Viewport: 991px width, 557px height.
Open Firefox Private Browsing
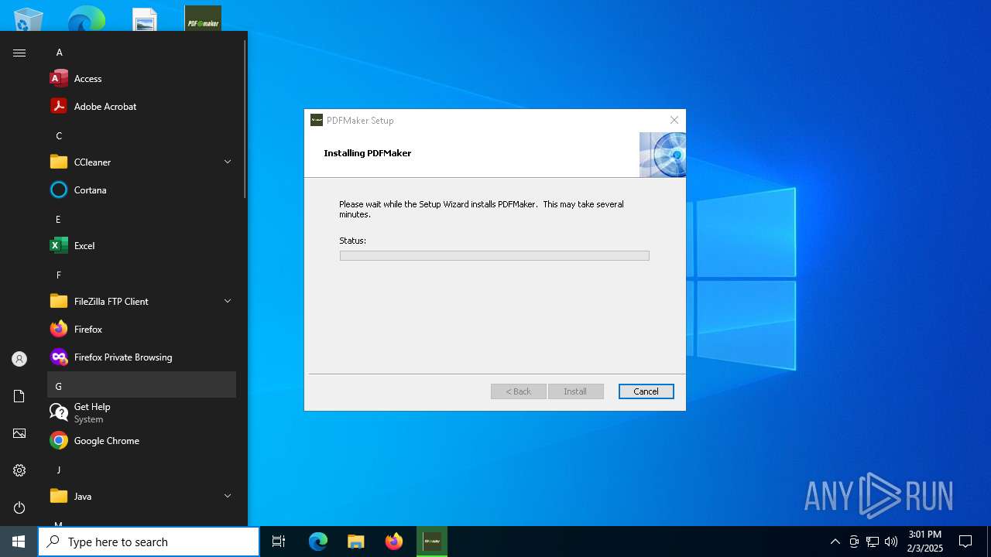tap(142, 357)
